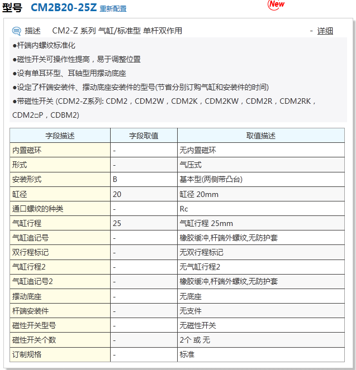Image resolution: width=356 pixels, height=370 pixels.
Task: Click the CM2-Z 系列 description heading
Action: pyautogui.click(x=117, y=31)
